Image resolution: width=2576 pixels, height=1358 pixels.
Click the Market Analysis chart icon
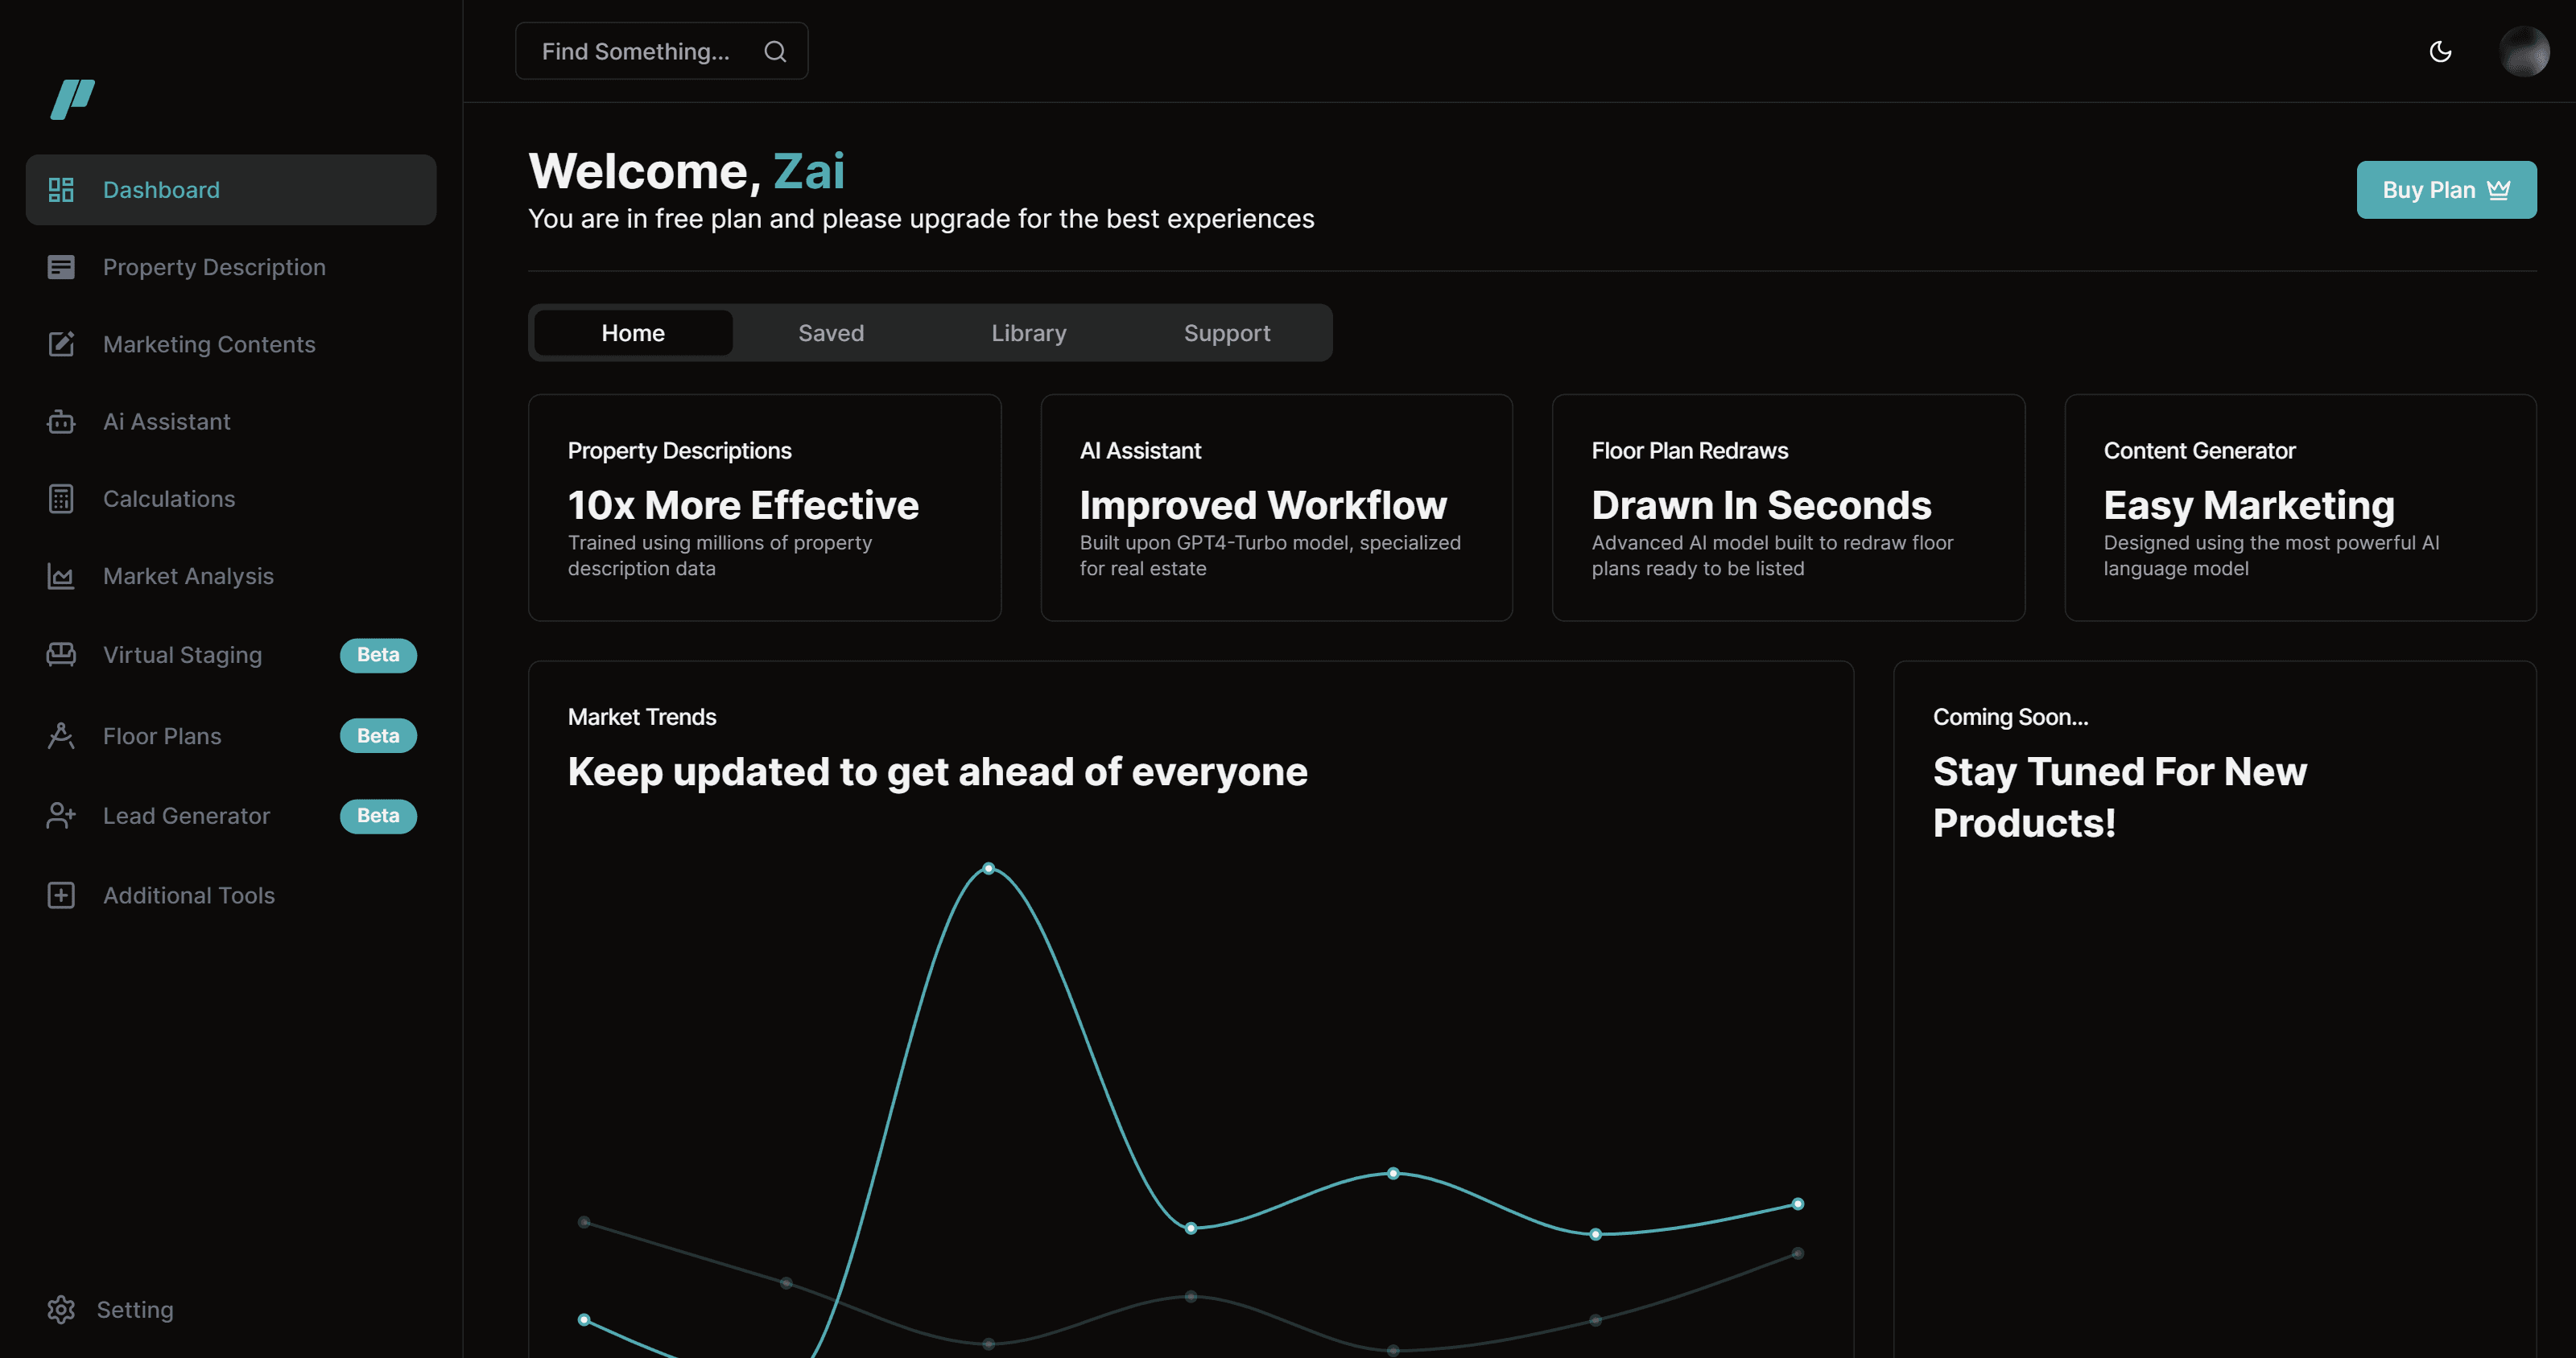click(61, 575)
